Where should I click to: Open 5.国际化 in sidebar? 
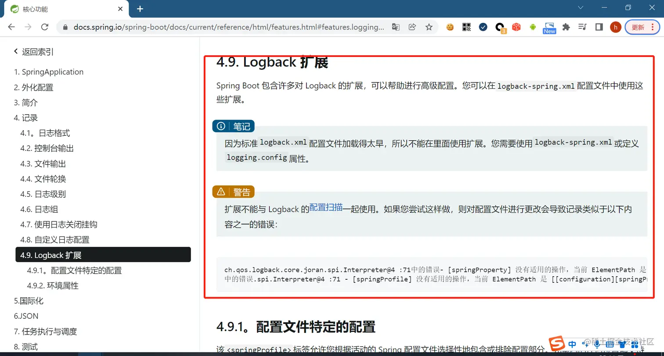[x=29, y=301]
